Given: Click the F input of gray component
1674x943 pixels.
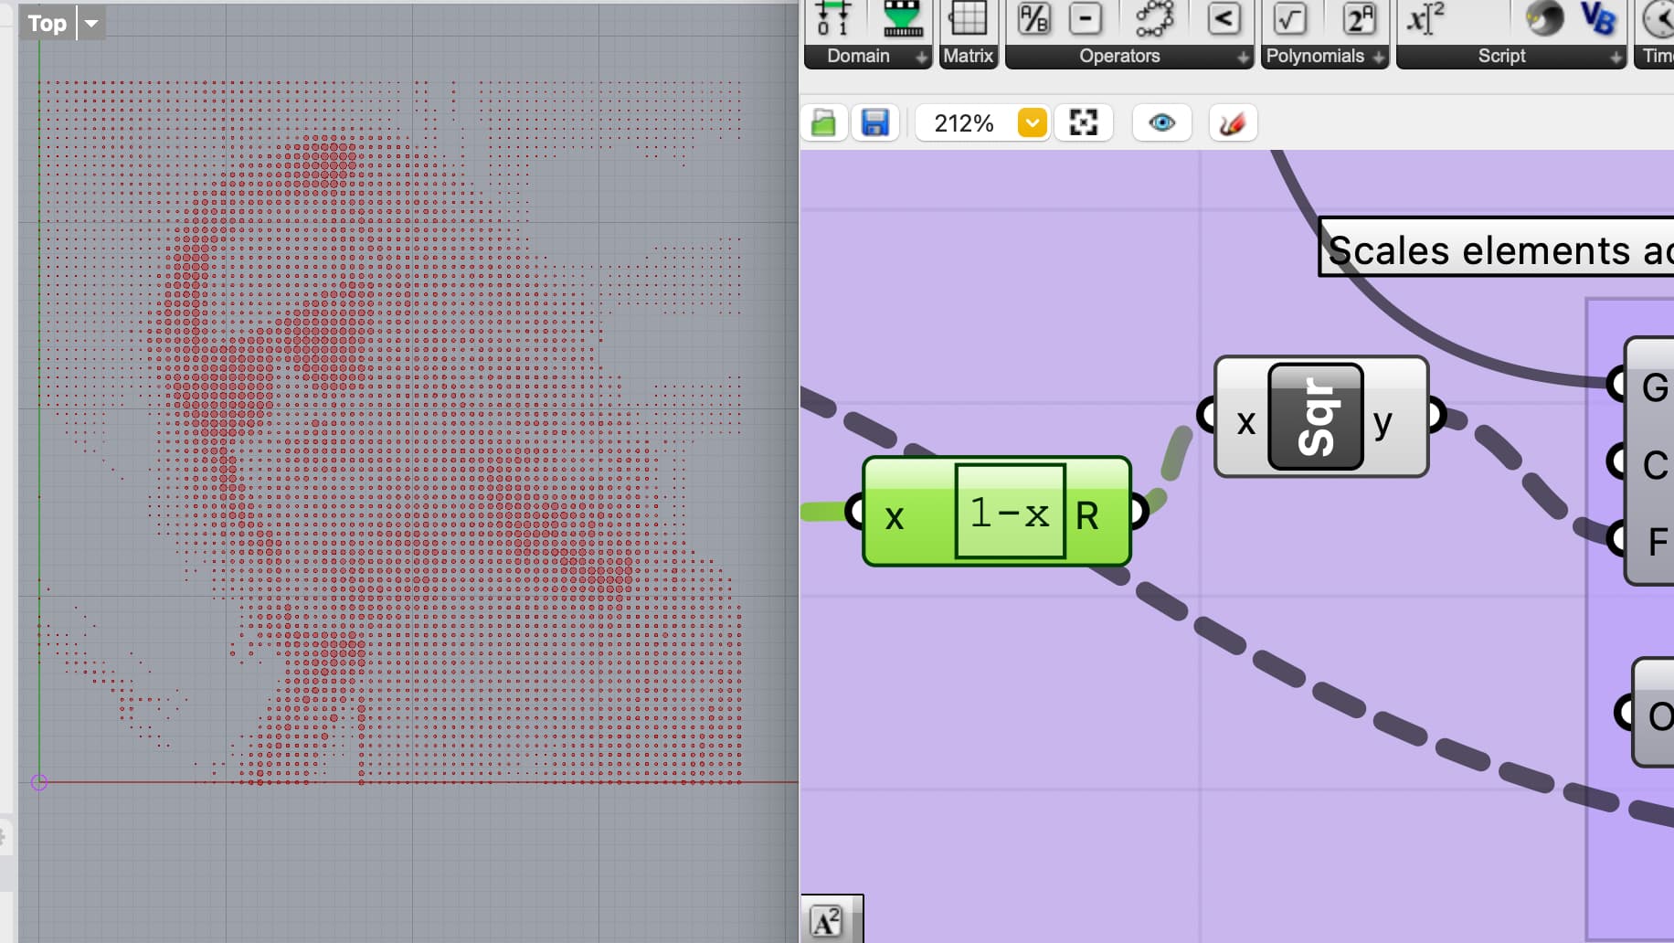Looking at the screenshot, I should click(x=1657, y=542).
